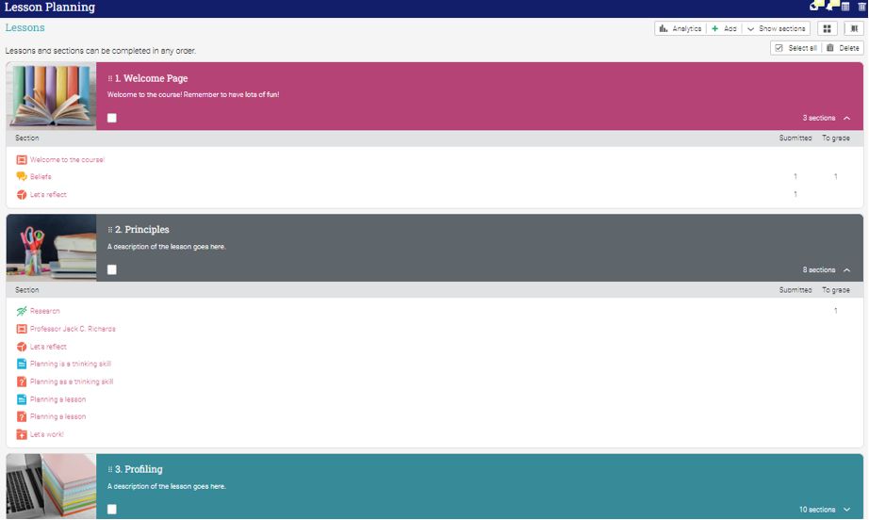Click the column layout view icon
The image size is (869, 520).
[854, 29]
